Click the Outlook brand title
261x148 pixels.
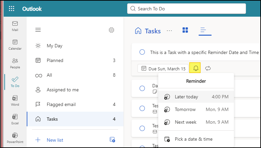click(x=32, y=9)
